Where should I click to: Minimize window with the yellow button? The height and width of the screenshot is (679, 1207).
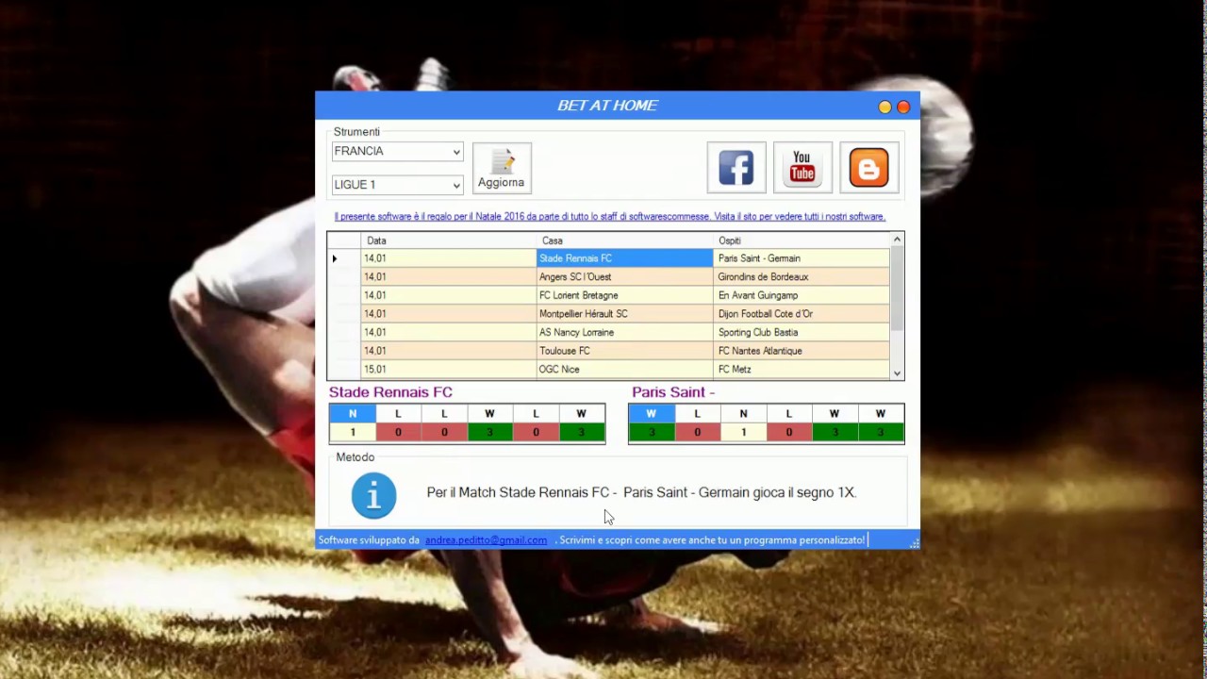[885, 107]
